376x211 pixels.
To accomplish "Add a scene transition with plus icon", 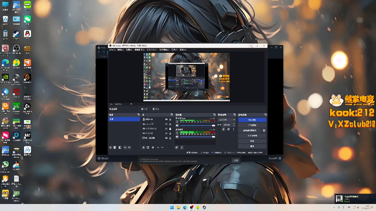I will coord(224,129).
